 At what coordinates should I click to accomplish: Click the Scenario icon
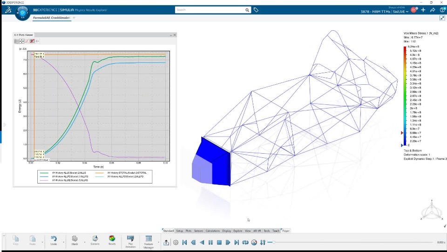click(x=95, y=240)
